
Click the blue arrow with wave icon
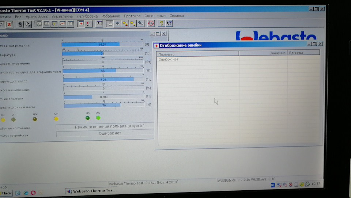coord(140,23)
